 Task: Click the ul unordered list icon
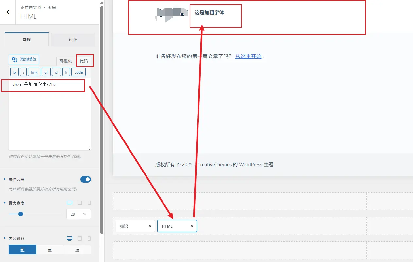coord(46,72)
